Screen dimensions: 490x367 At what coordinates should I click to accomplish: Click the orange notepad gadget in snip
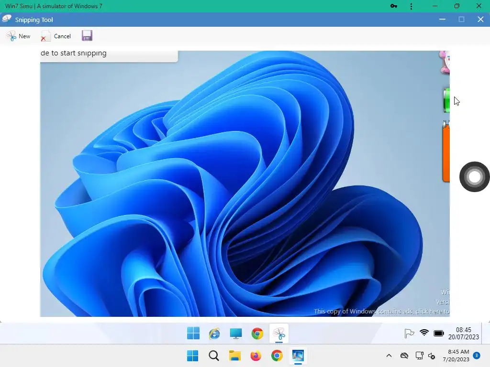click(446, 151)
